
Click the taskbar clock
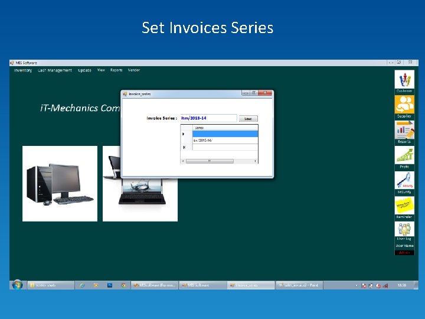click(402, 285)
